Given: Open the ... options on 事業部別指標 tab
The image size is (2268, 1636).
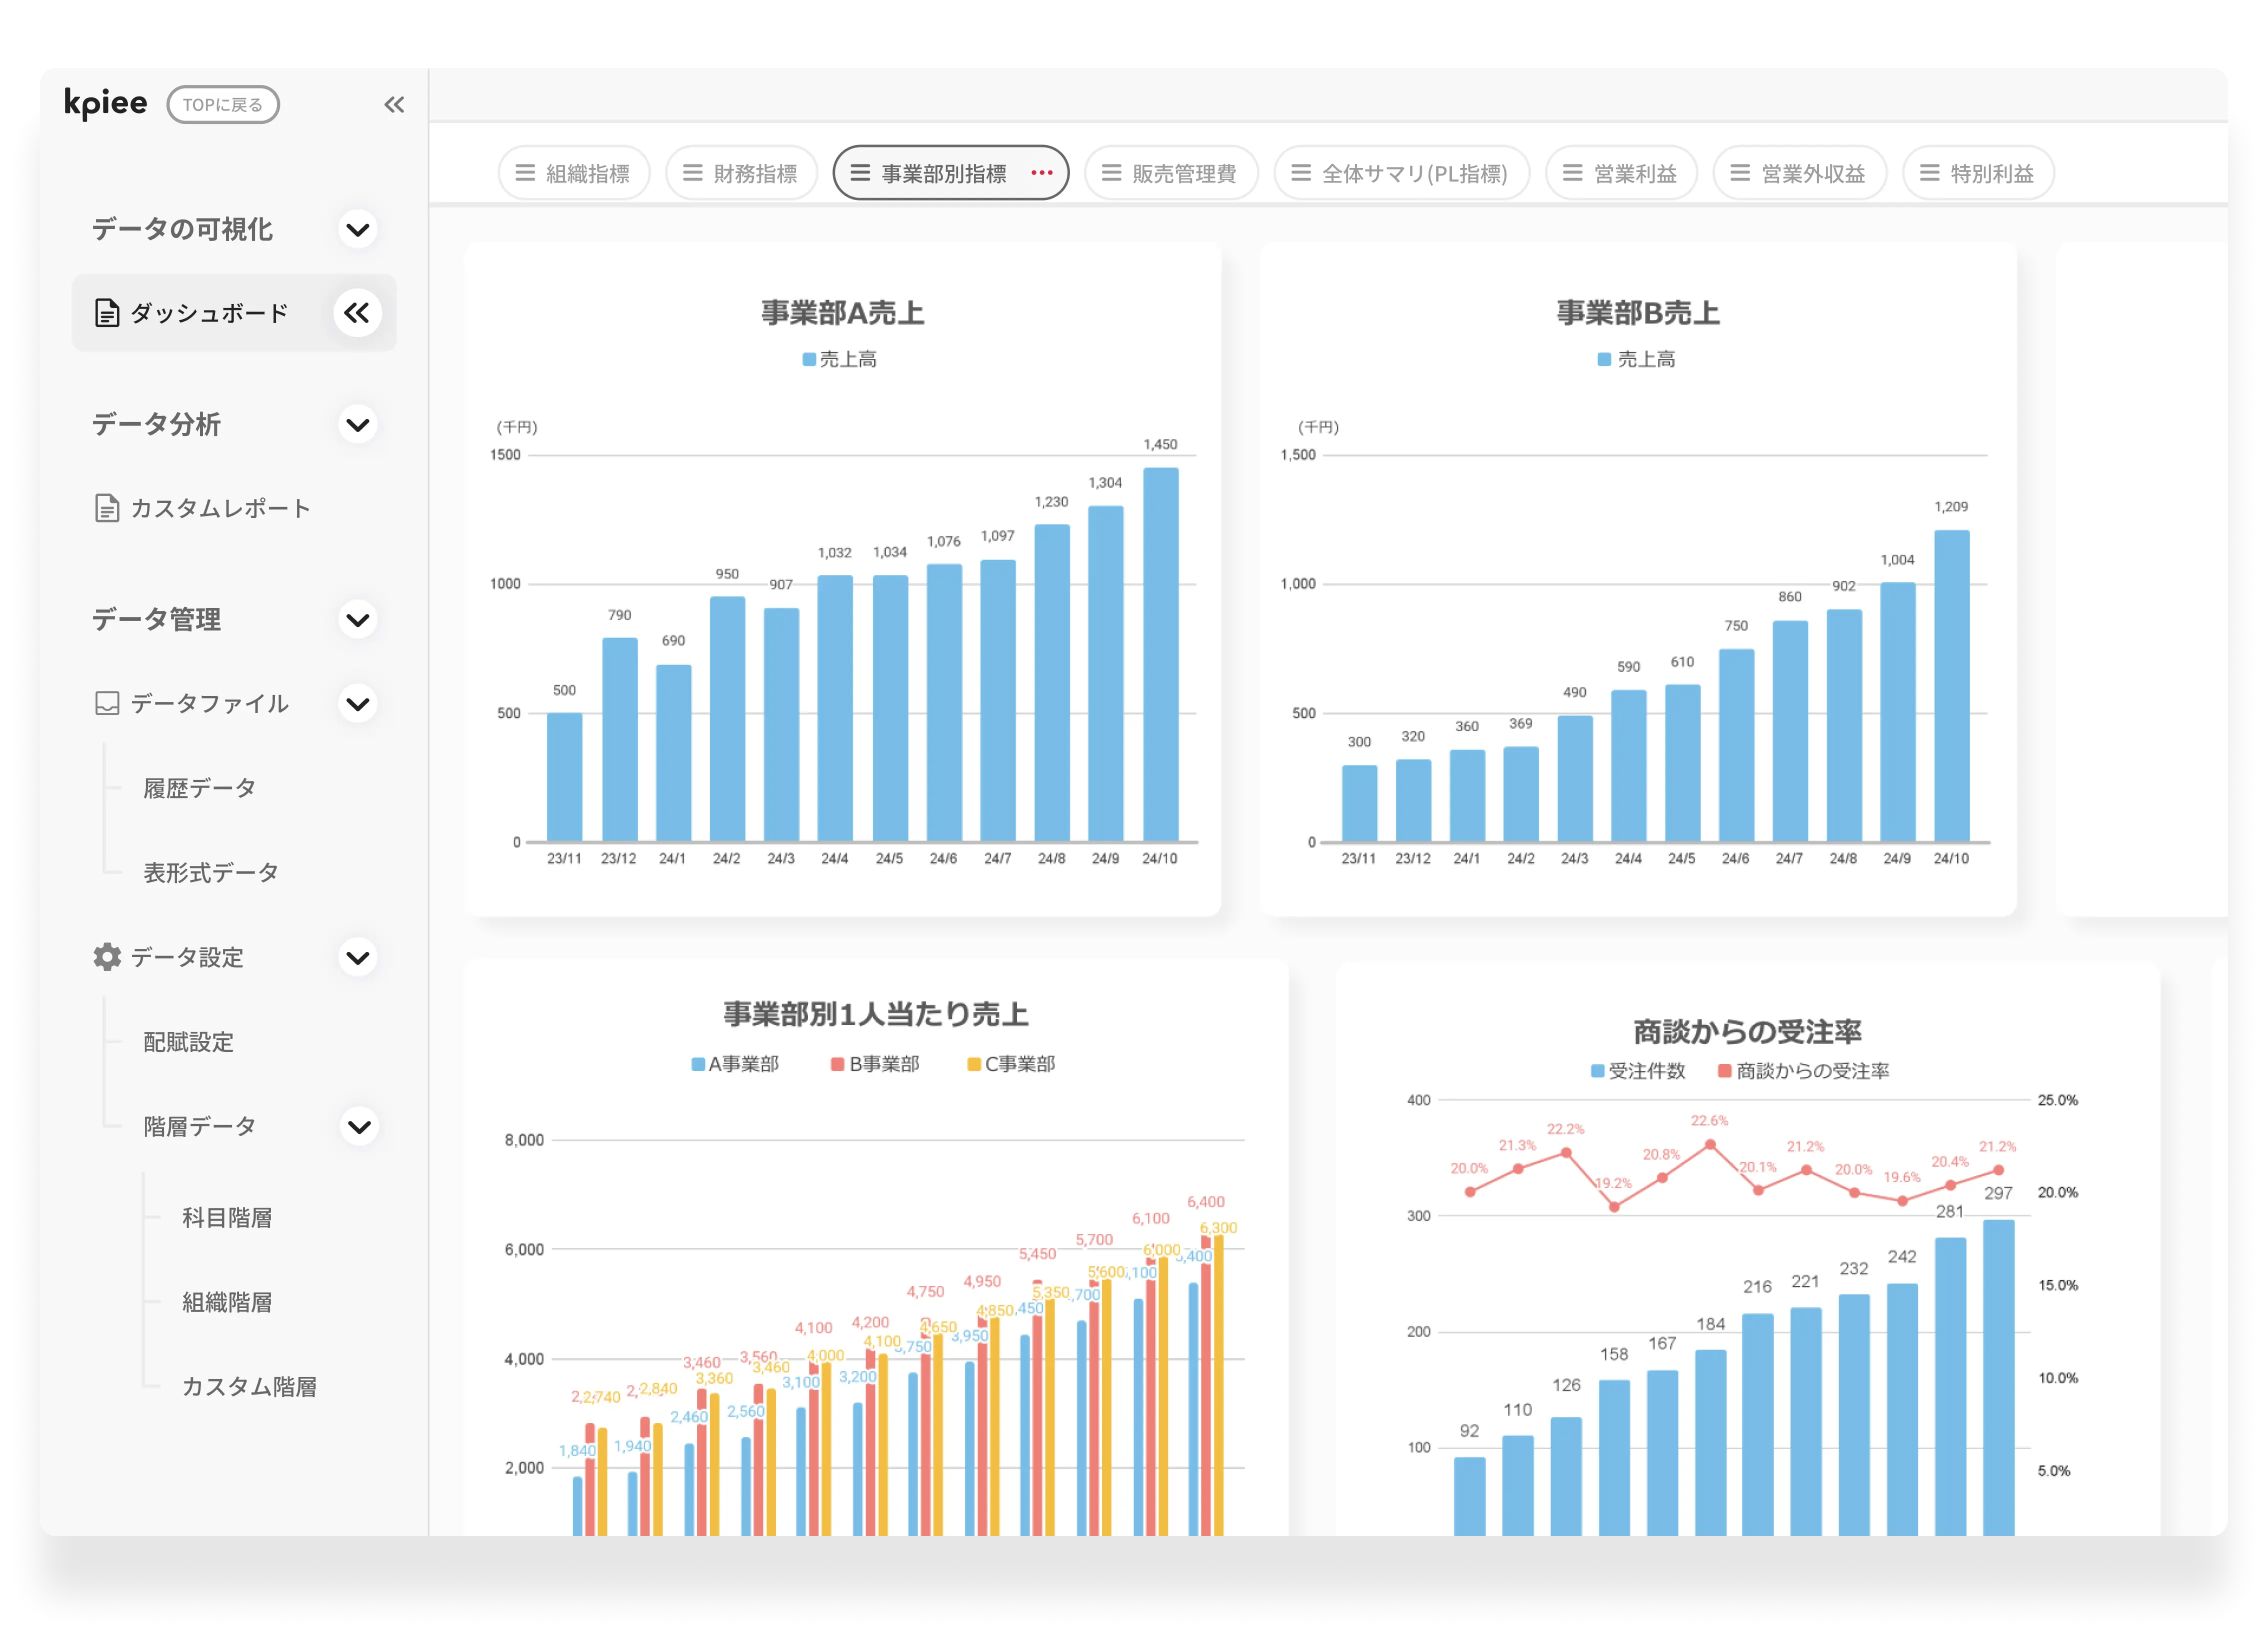Looking at the screenshot, I should tap(1041, 172).
